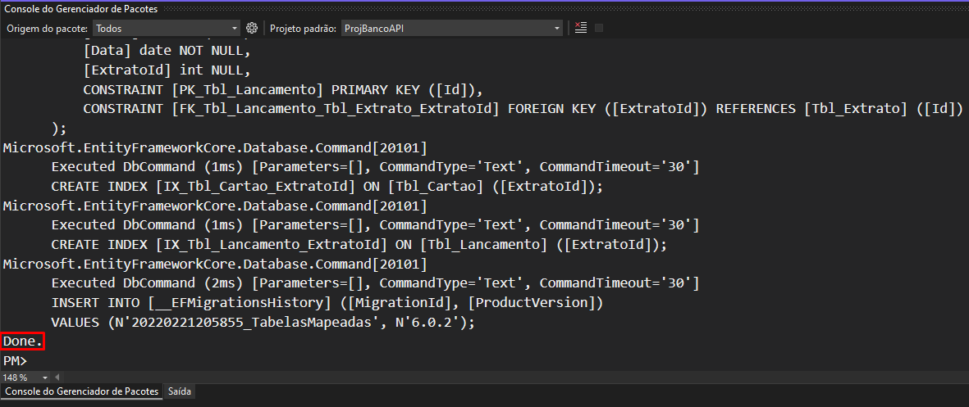Image resolution: width=969 pixels, height=407 pixels.
Task: Stop command execution square button
Action: click(598, 28)
